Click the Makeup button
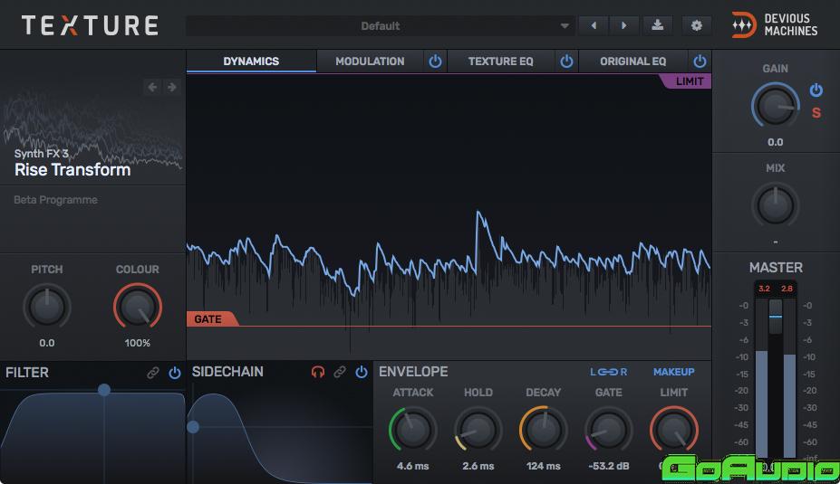840x484 pixels. coord(673,372)
